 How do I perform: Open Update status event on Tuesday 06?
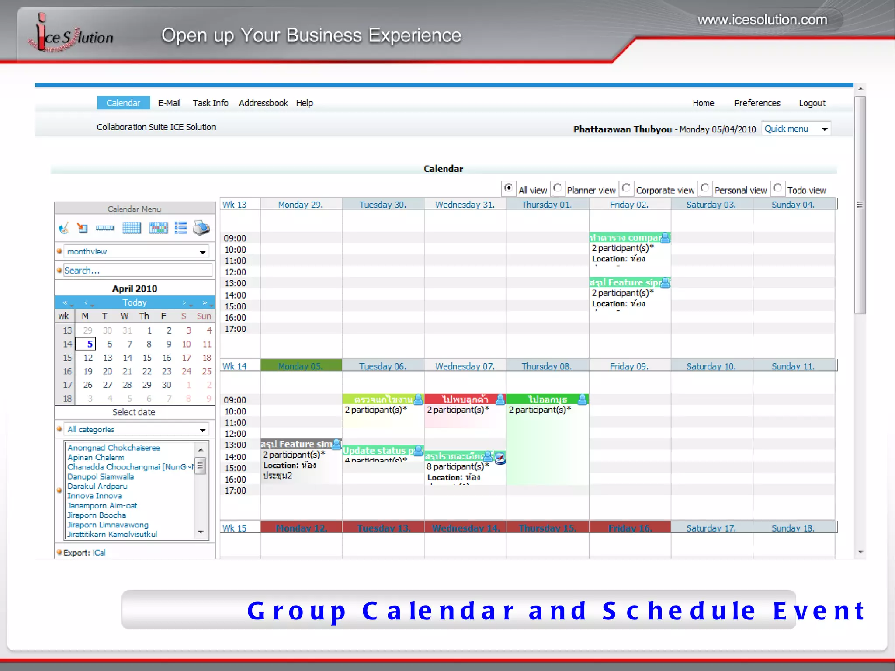378,451
